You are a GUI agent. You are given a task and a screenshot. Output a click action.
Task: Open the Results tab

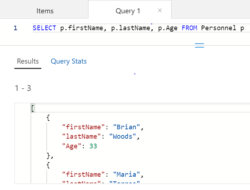(28, 61)
